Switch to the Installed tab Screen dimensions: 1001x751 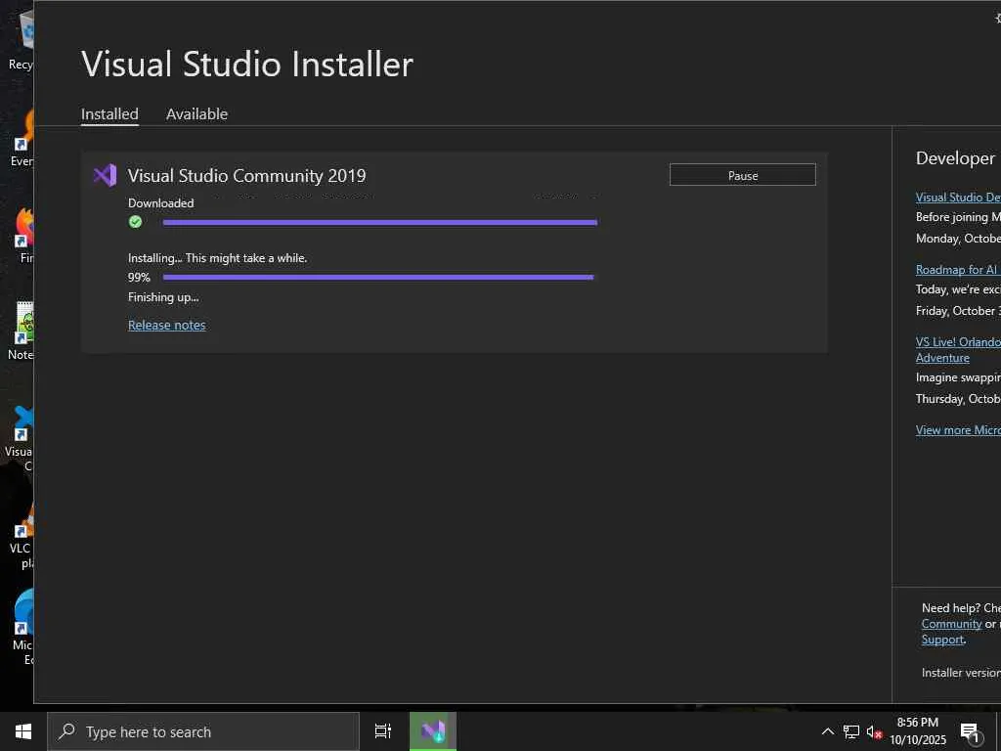[109, 114]
